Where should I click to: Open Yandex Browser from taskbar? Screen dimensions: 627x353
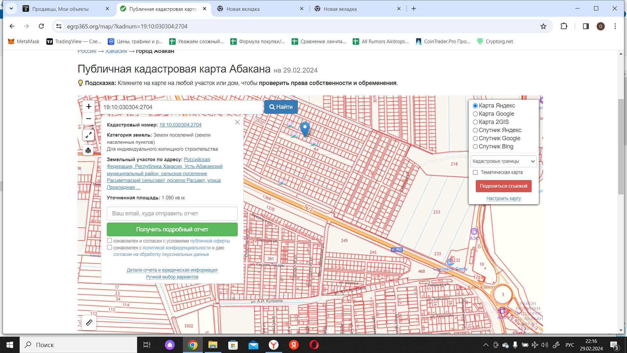pos(274,345)
